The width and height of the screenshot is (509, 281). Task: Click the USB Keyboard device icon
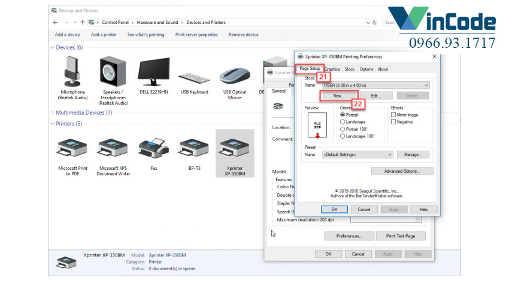(194, 75)
